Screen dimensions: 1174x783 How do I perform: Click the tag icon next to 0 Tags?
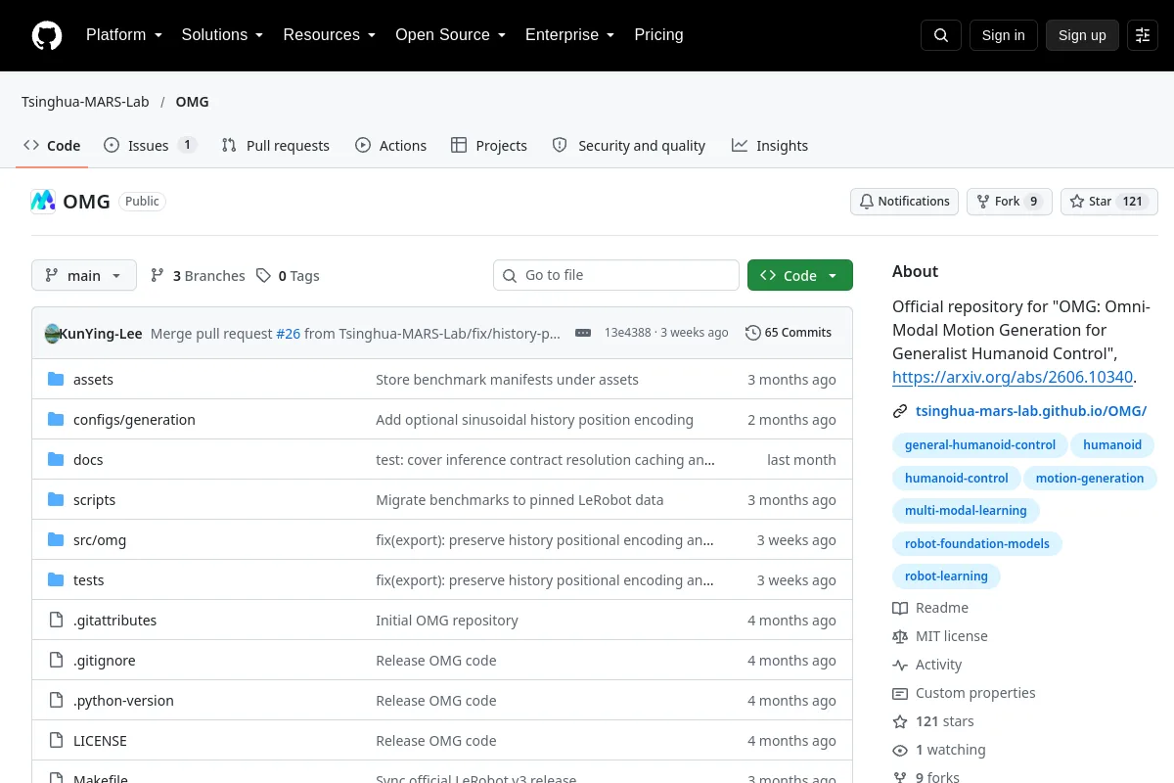[x=263, y=276]
